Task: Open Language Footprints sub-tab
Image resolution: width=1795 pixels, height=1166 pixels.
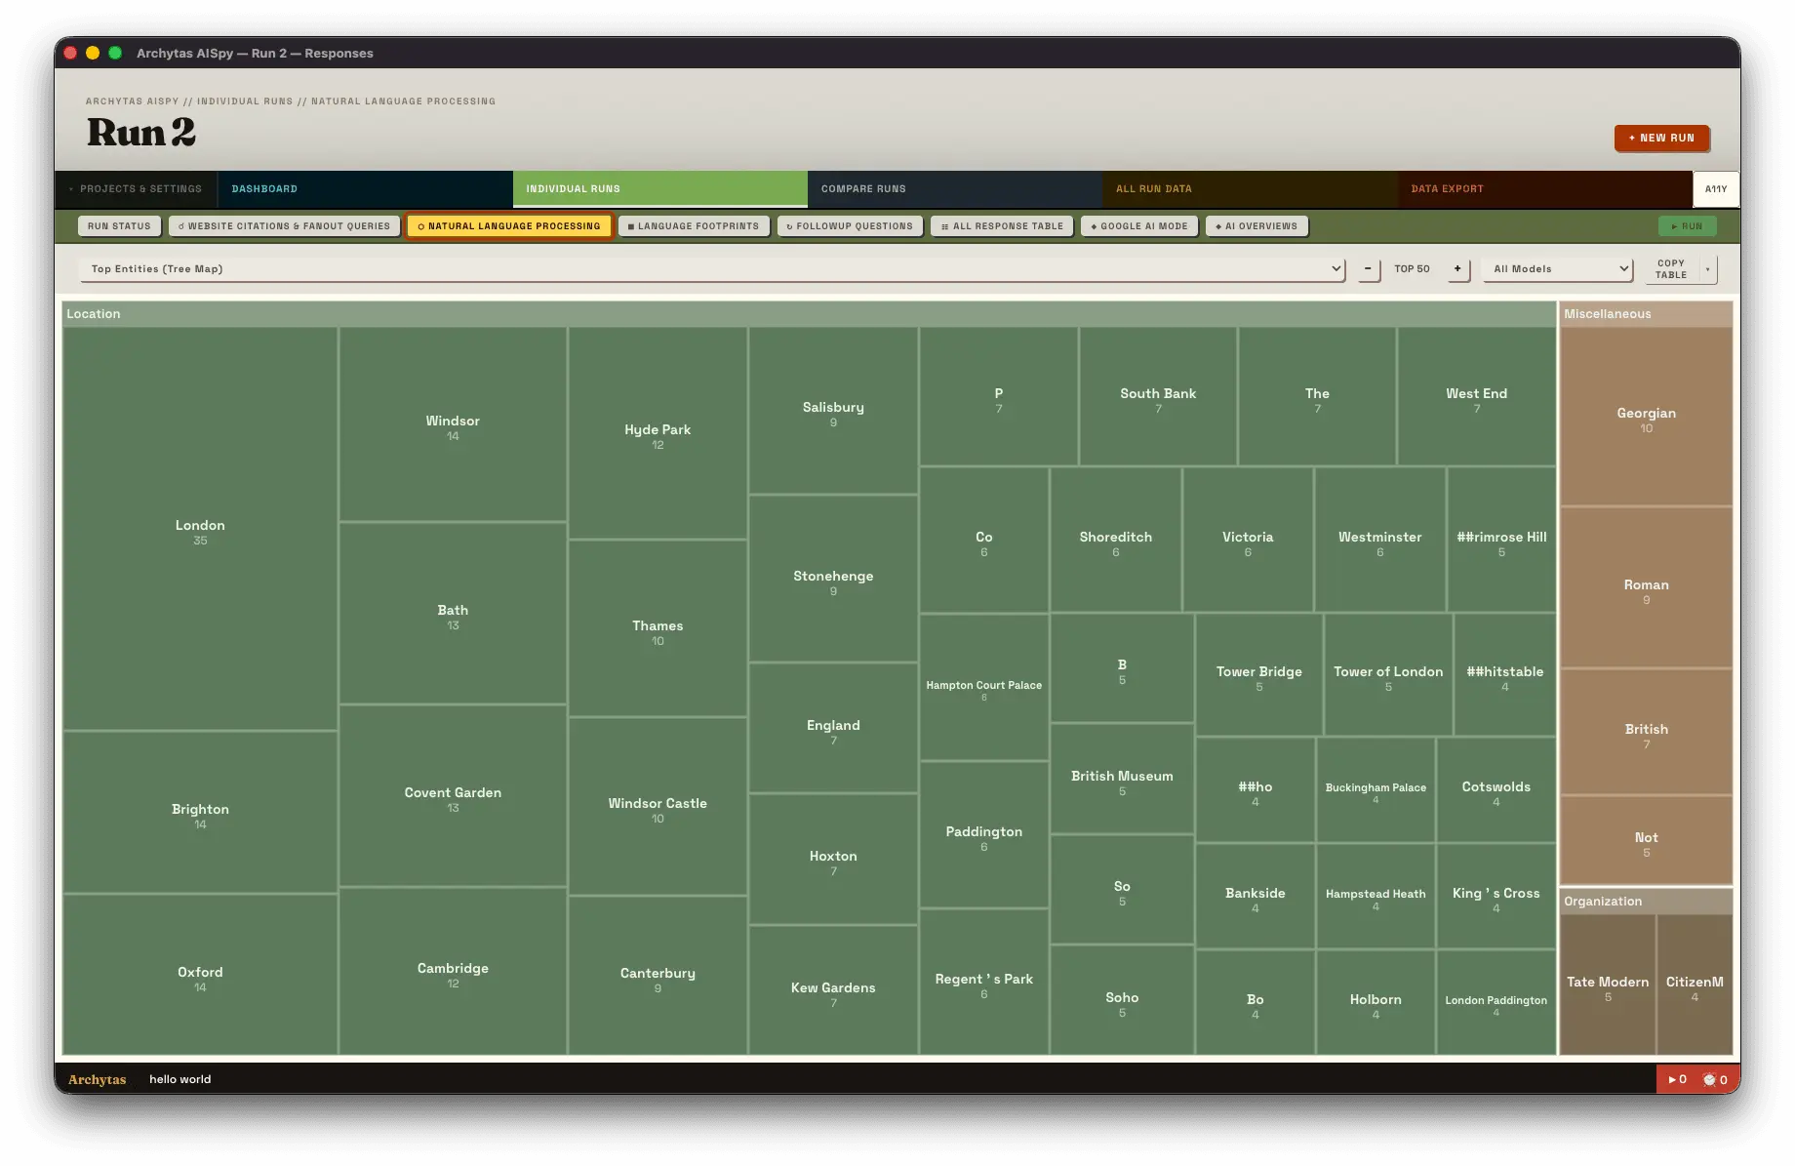Action: [694, 226]
